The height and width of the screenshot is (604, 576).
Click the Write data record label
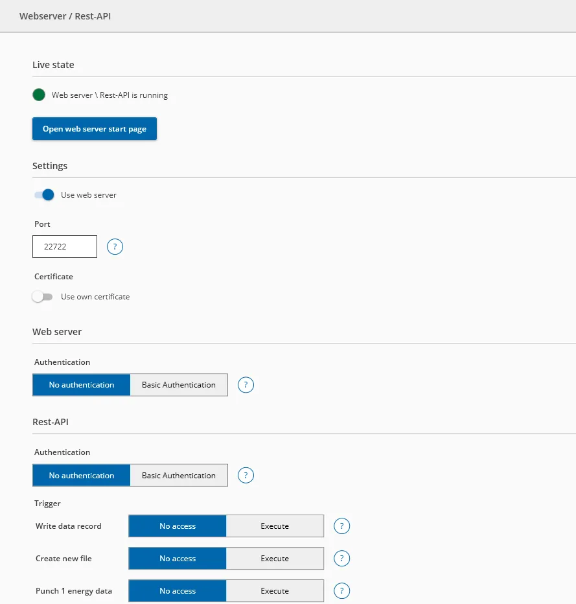(x=69, y=526)
